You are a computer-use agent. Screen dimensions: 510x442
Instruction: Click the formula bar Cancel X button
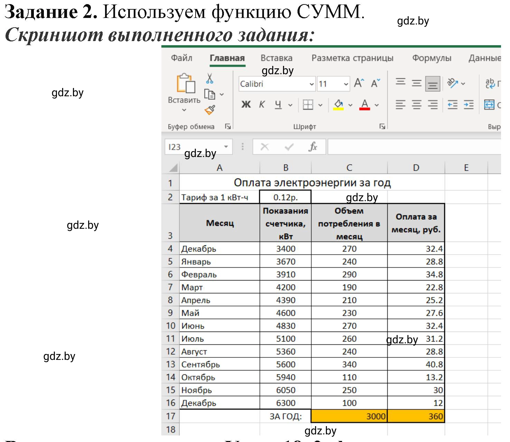(x=265, y=147)
